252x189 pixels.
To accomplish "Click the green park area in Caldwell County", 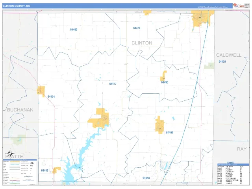I will click(x=209, y=66).
